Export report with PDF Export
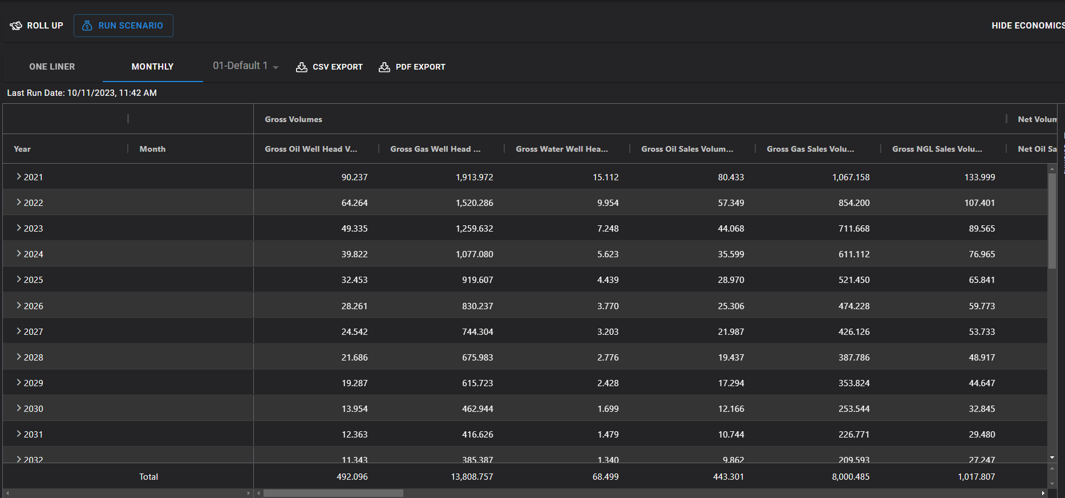 412,67
